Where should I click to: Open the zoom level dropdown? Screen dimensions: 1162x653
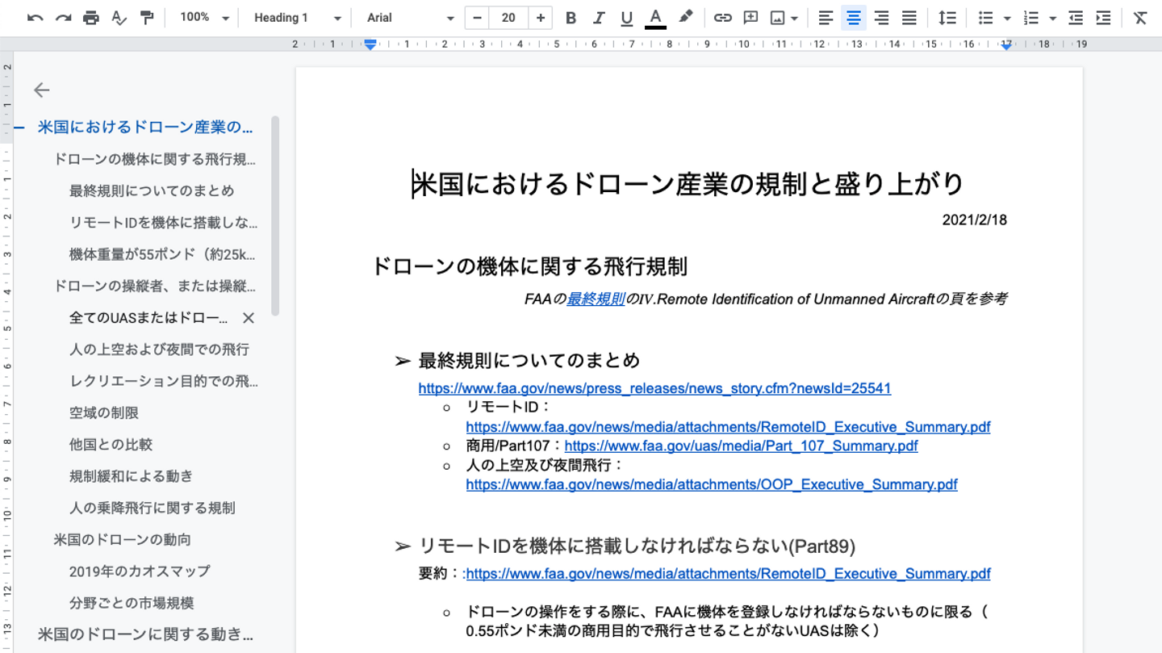coord(204,18)
